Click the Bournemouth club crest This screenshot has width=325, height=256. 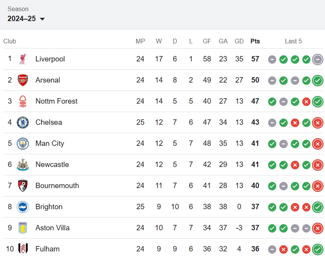23,186
